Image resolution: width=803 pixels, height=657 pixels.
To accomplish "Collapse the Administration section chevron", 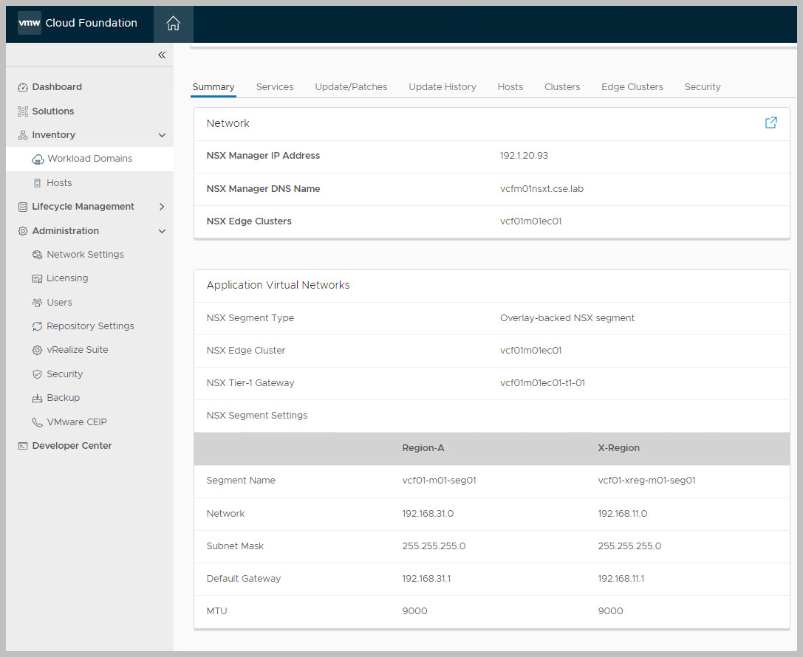I will click(162, 231).
